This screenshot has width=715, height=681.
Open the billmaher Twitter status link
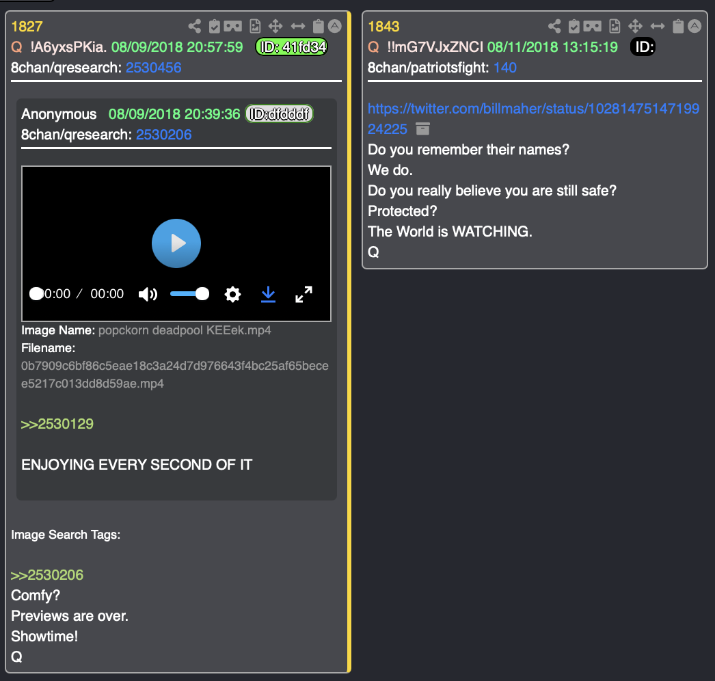[x=533, y=118]
